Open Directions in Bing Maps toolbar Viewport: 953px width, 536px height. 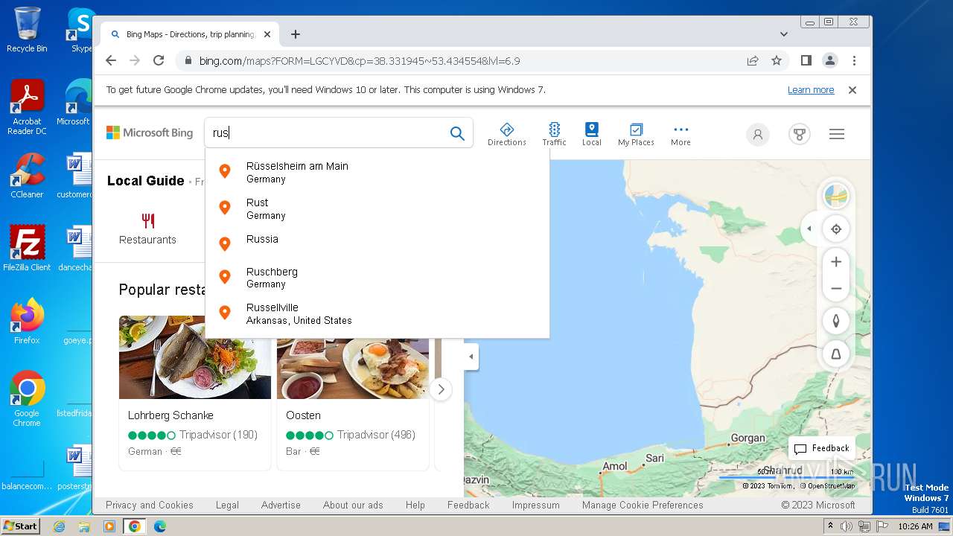point(507,134)
